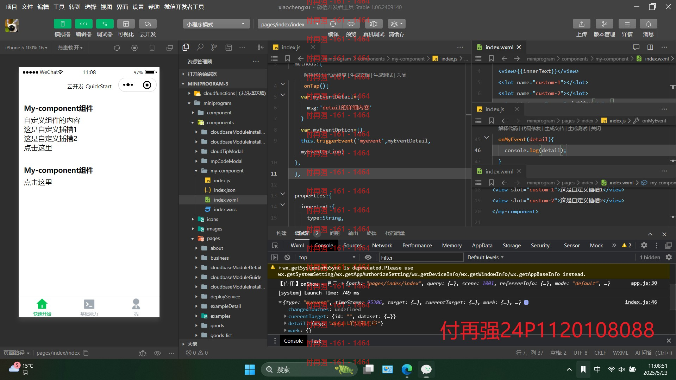Click the console Filter input
The width and height of the screenshot is (676, 380).
(x=421, y=258)
